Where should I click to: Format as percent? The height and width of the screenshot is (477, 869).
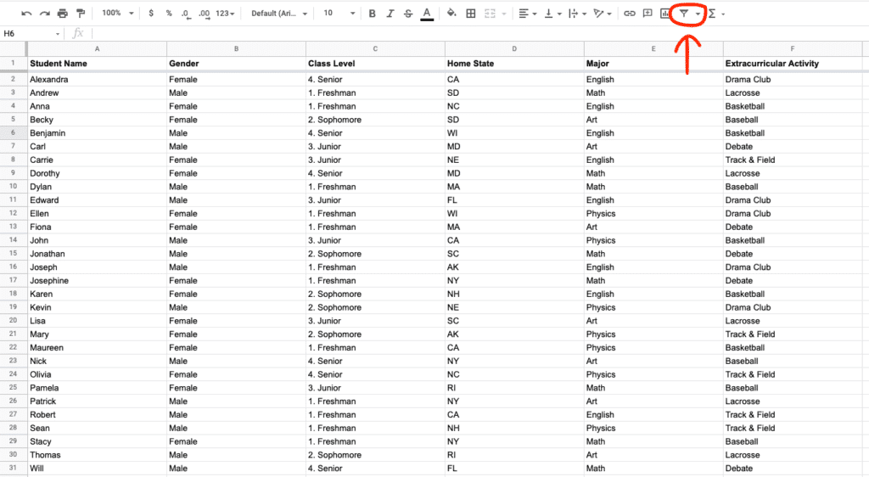tap(169, 14)
